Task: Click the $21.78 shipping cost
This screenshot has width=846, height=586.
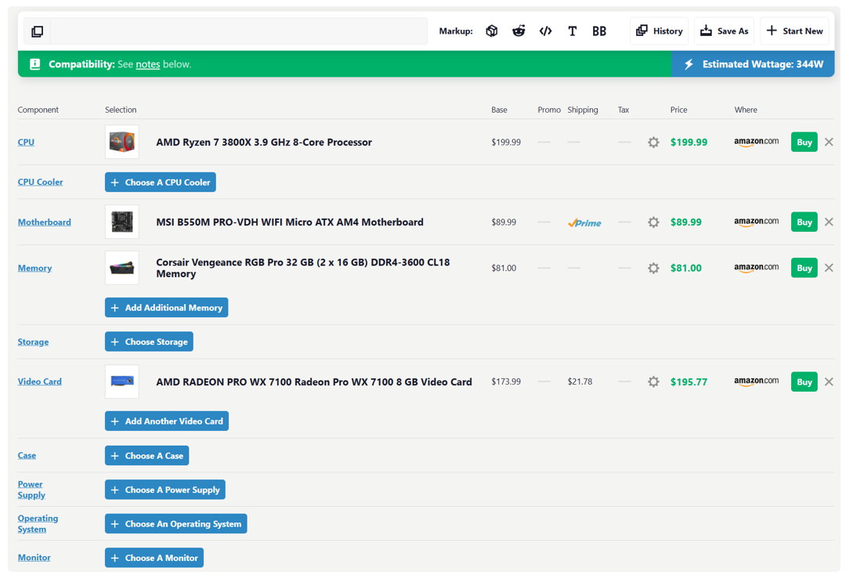Action: click(580, 382)
